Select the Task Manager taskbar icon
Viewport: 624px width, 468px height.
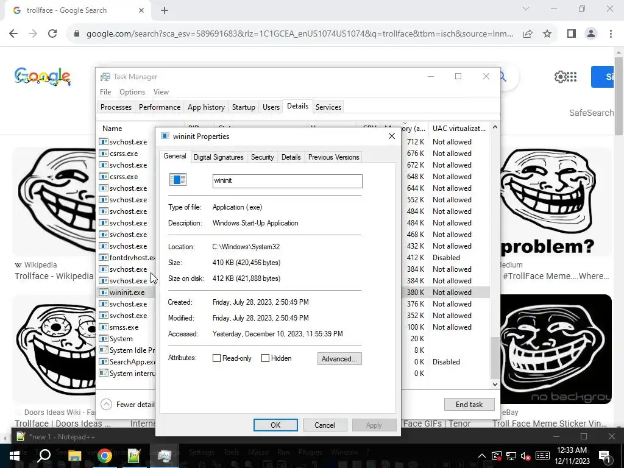165,456
